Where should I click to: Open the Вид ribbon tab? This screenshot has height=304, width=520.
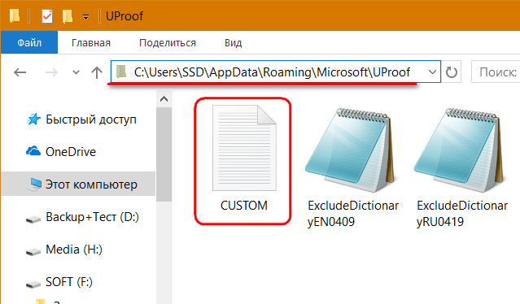point(233,43)
